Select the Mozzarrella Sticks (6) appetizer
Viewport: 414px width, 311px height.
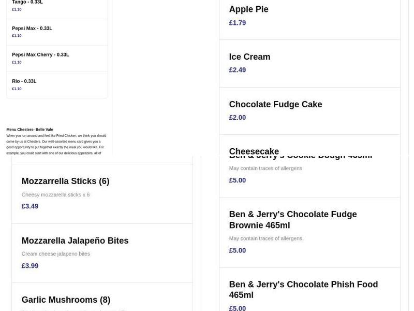65,181
